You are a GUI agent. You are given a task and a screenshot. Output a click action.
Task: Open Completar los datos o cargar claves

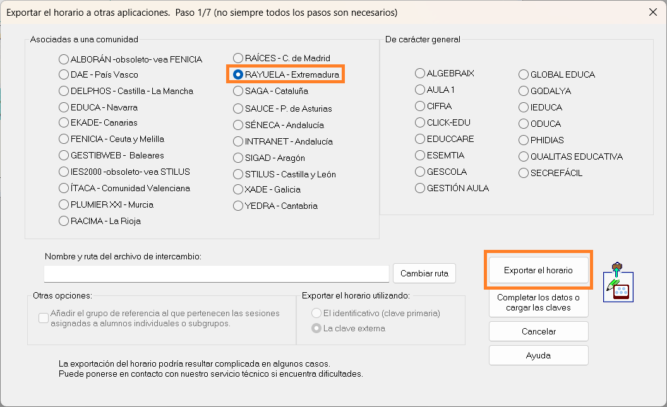point(539,302)
